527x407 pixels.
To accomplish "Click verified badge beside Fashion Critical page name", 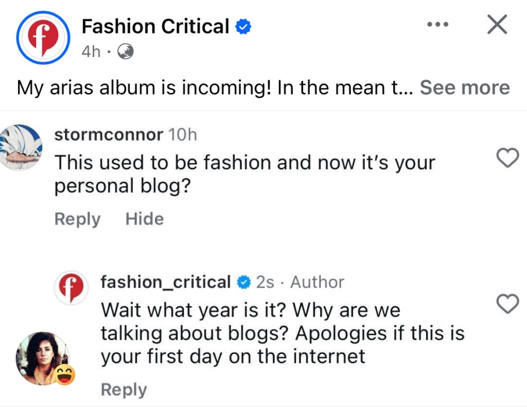I will click(x=243, y=27).
